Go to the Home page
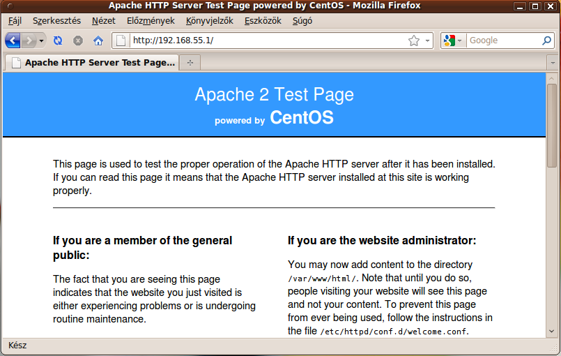Screen dimensions: 561x356 pyautogui.click(x=98, y=40)
